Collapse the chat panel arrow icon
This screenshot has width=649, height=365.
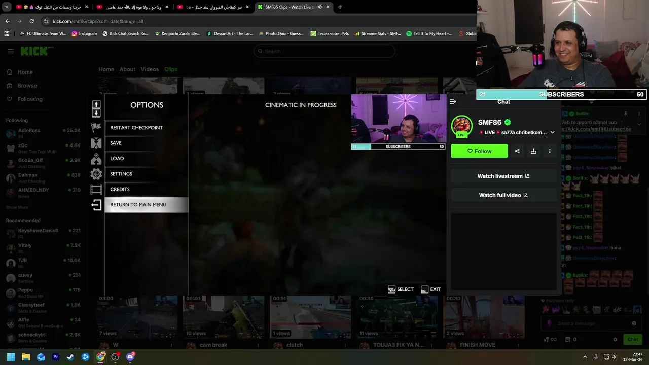coord(453,102)
